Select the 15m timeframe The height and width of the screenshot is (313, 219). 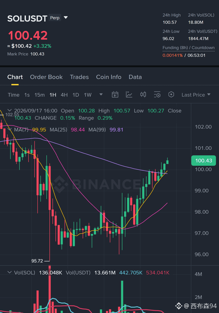tap(40, 95)
